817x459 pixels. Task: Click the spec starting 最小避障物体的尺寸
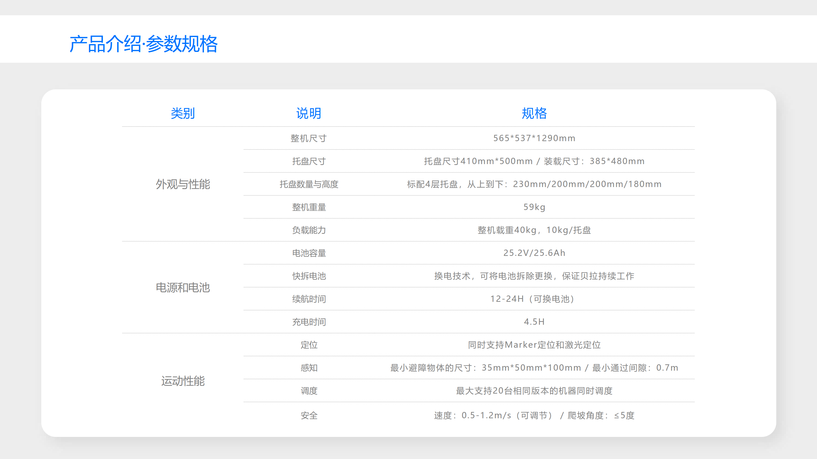click(x=534, y=368)
